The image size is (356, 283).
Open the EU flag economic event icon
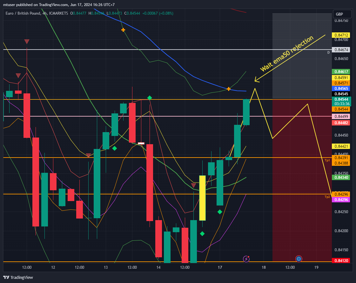[299, 259]
